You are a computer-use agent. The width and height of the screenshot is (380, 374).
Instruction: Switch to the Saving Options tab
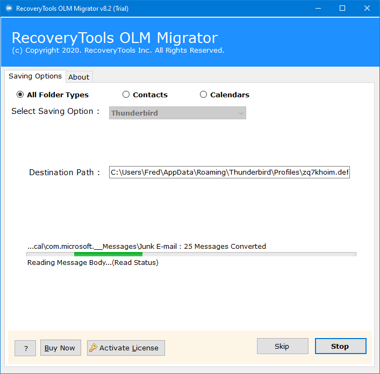pos(35,76)
